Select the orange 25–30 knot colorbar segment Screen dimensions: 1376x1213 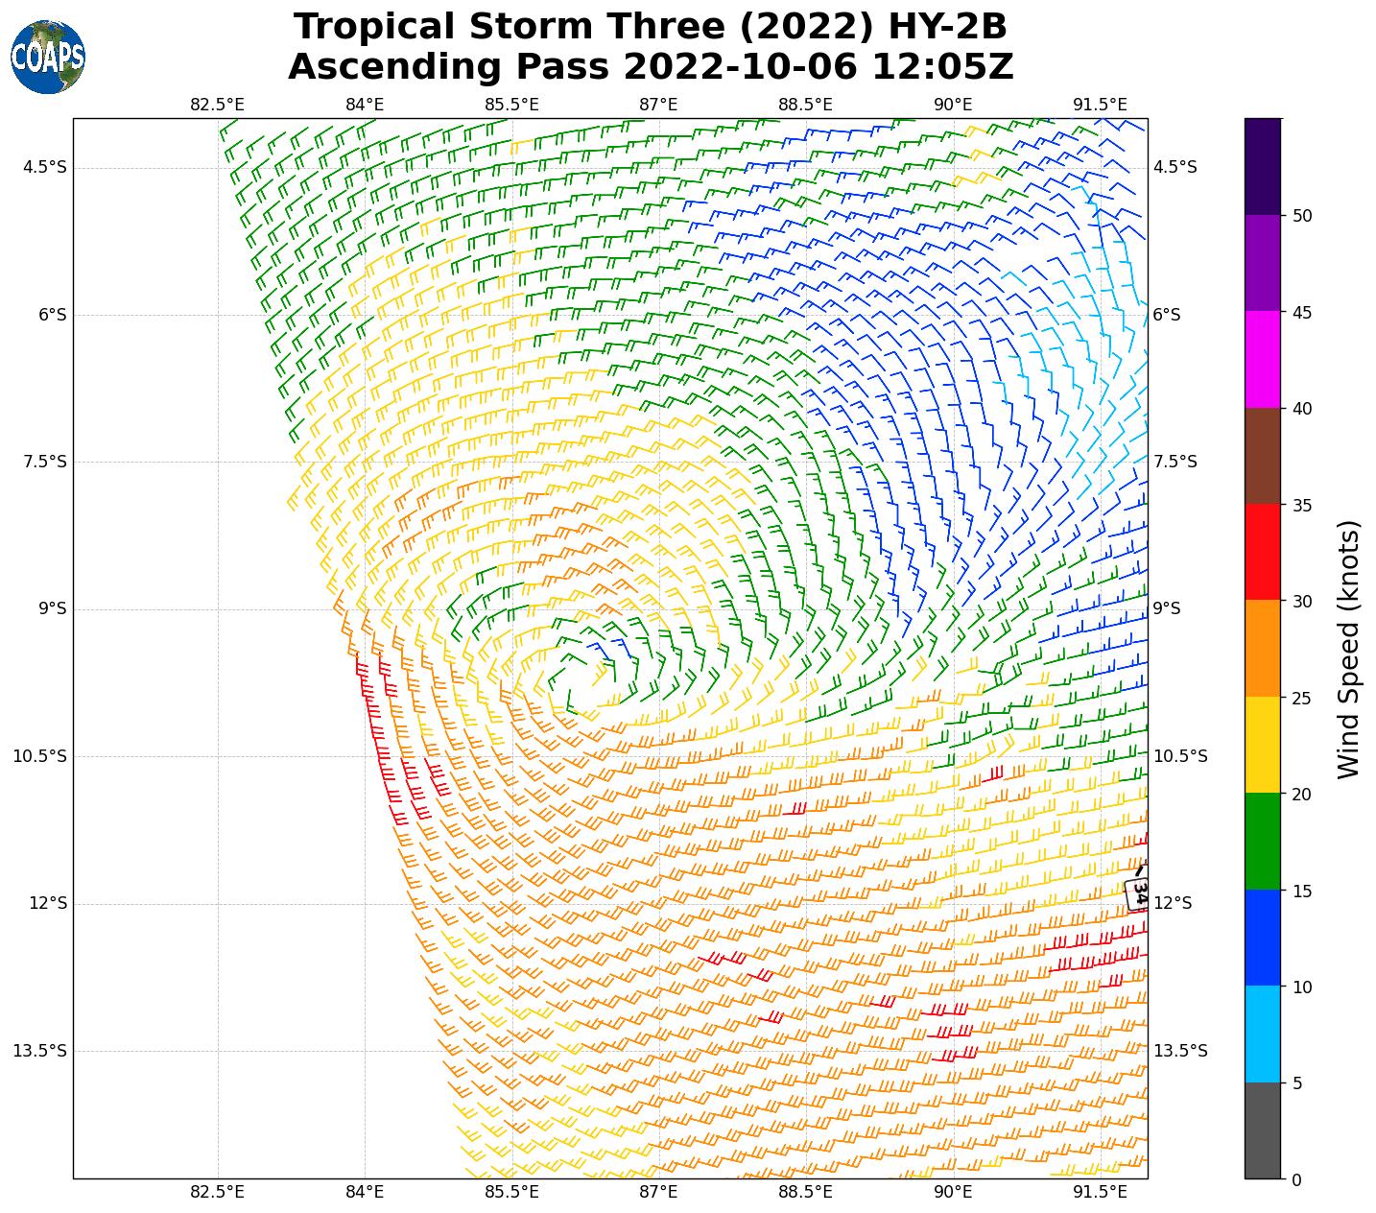[1262, 649]
